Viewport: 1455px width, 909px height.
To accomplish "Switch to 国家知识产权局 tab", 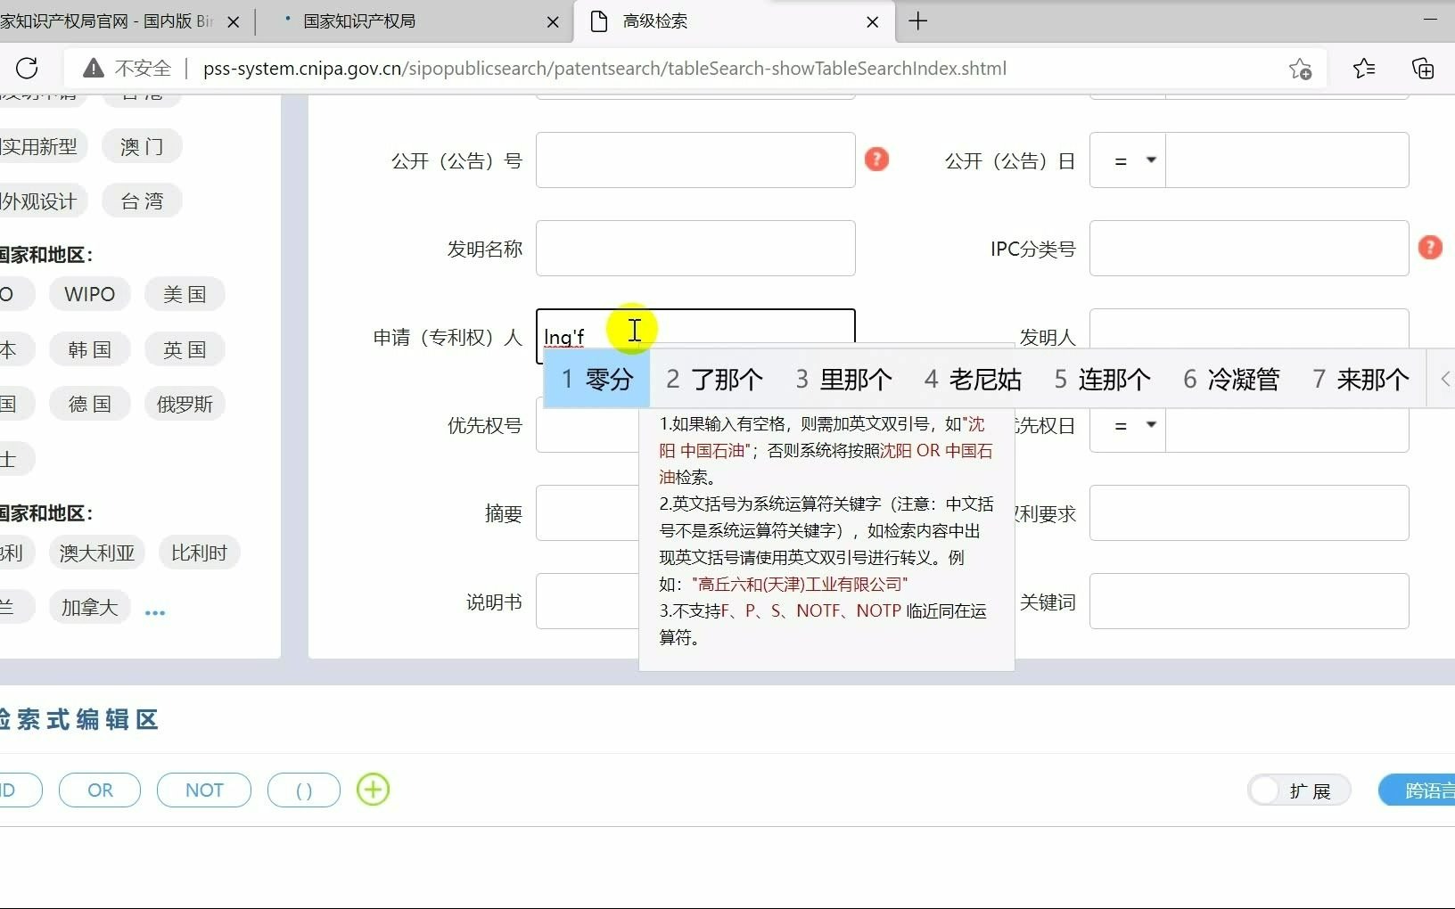I will [415, 21].
